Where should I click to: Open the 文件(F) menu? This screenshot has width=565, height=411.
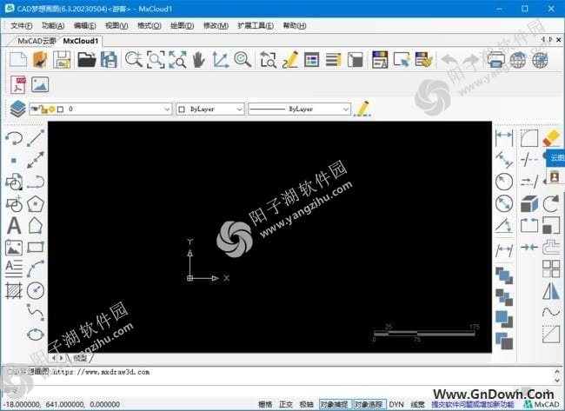(21, 25)
